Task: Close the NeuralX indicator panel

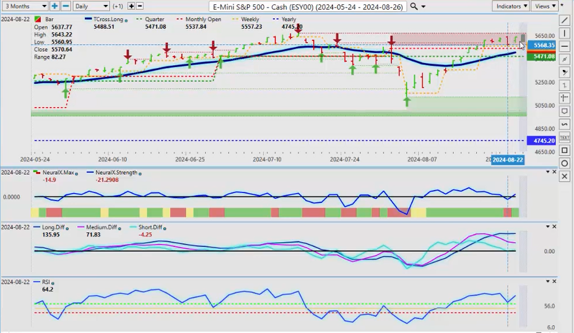Action: tap(554, 171)
